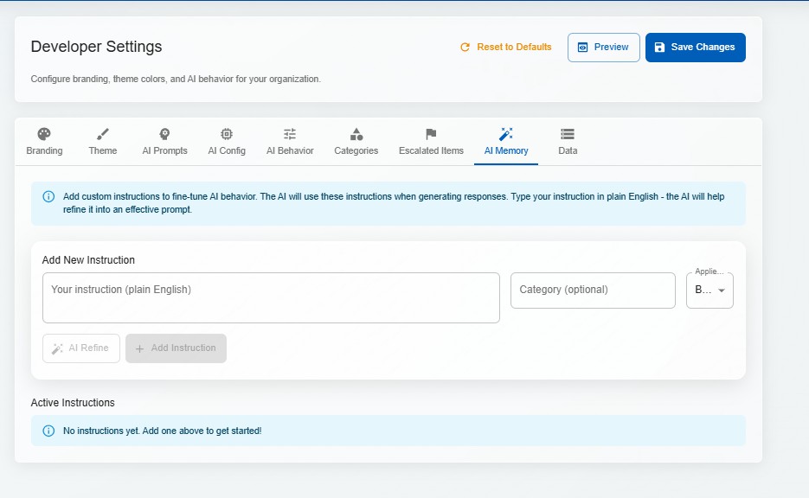This screenshot has width=809, height=498.
Task: Click the Escalated Items flag icon
Action: pyautogui.click(x=431, y=134)
